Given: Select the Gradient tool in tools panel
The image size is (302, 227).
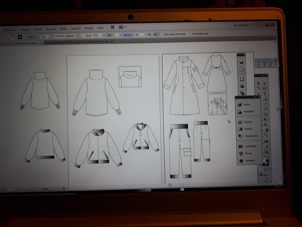Looking at the screenshot, I should coord(266,130).
